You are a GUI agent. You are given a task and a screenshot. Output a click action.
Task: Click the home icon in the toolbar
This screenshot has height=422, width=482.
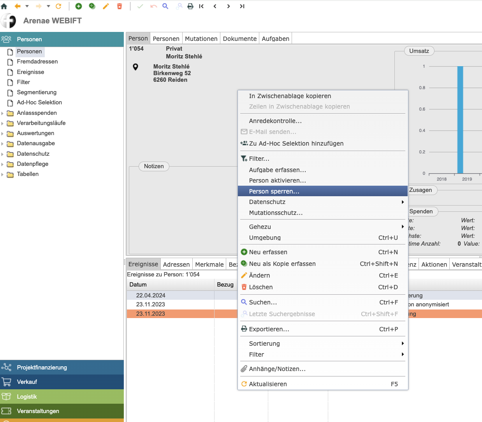point(4,6)
